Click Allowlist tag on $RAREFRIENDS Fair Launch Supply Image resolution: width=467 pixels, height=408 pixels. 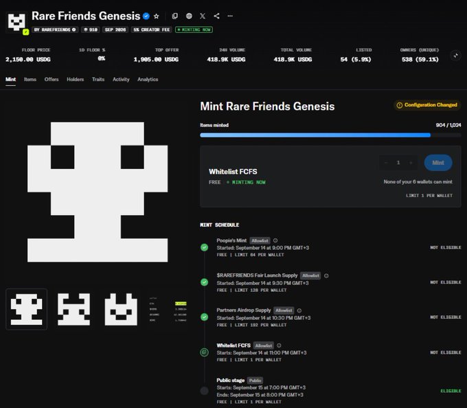(310, 275)
